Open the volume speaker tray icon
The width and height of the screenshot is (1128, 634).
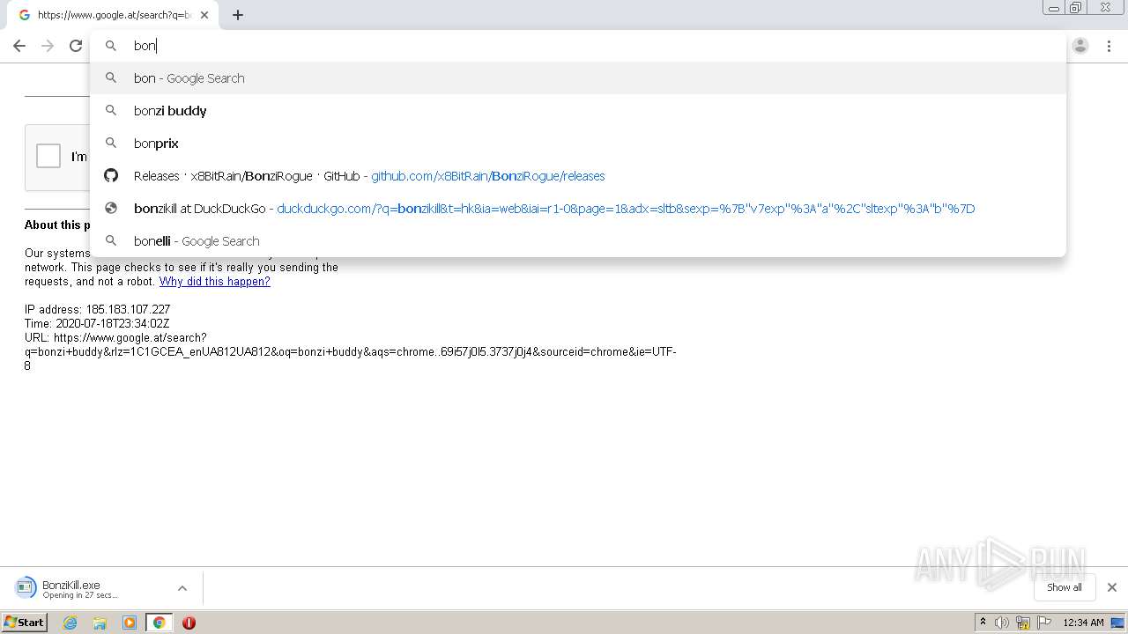coord(1002,623)
